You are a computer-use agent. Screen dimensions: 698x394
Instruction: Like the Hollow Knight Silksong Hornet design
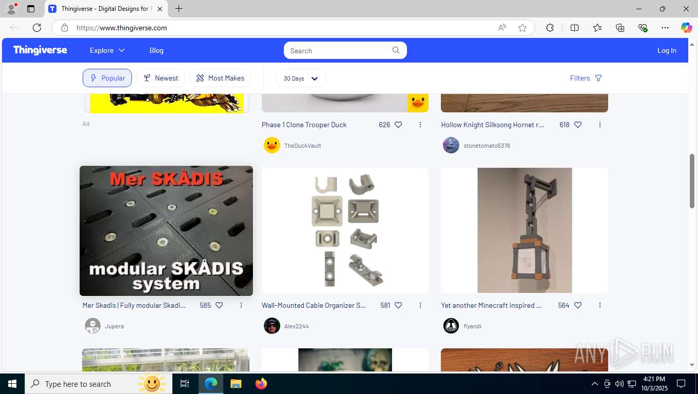click(x=578, y=125)
